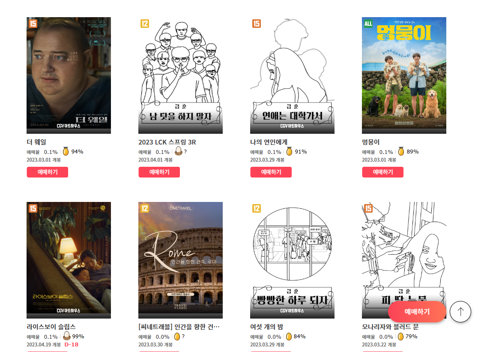Click egg icon next to 99% for 라이스보이 슬립스
The image size is (484, 352).
click(67, 336)
